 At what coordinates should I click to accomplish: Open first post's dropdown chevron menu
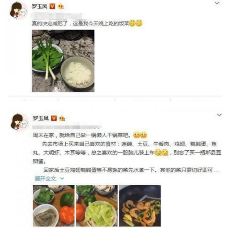pos(217,3)
